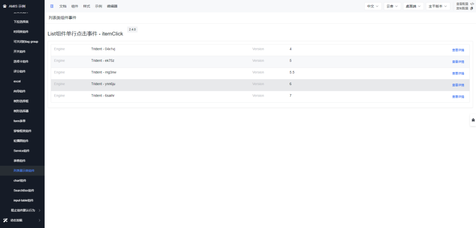The height and width of the screenshot is (228, 476).
Task: Click the 查看配置 code icon
Action: click(x=472, y=4)
